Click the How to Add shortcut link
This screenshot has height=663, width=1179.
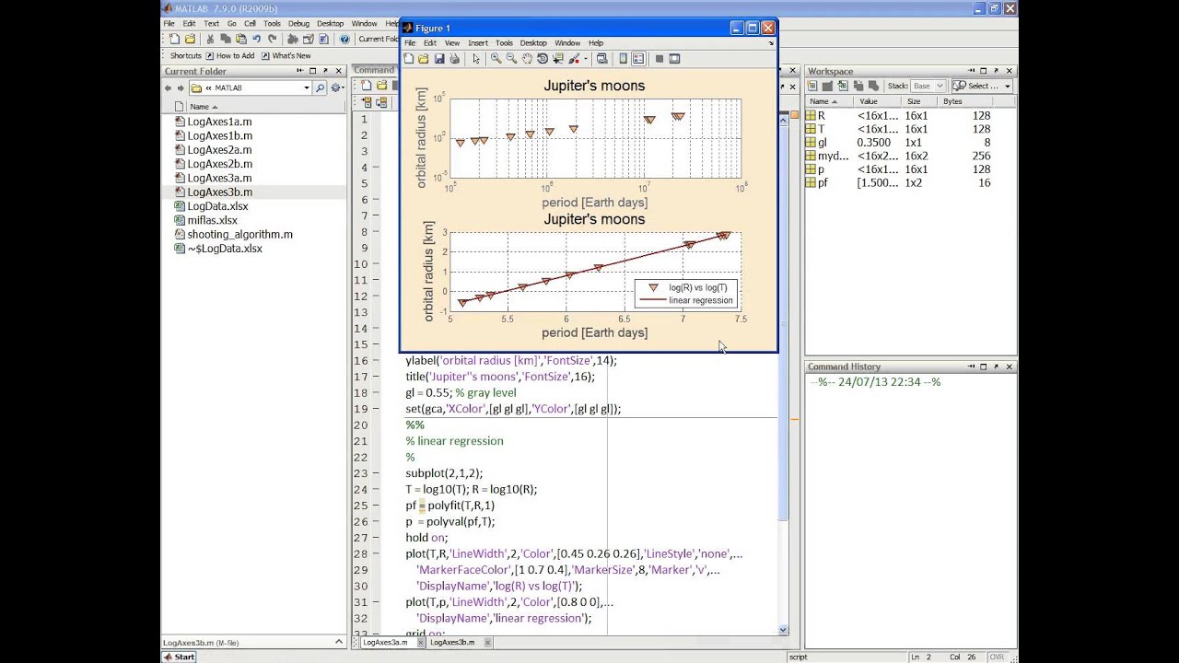[229, 55]
